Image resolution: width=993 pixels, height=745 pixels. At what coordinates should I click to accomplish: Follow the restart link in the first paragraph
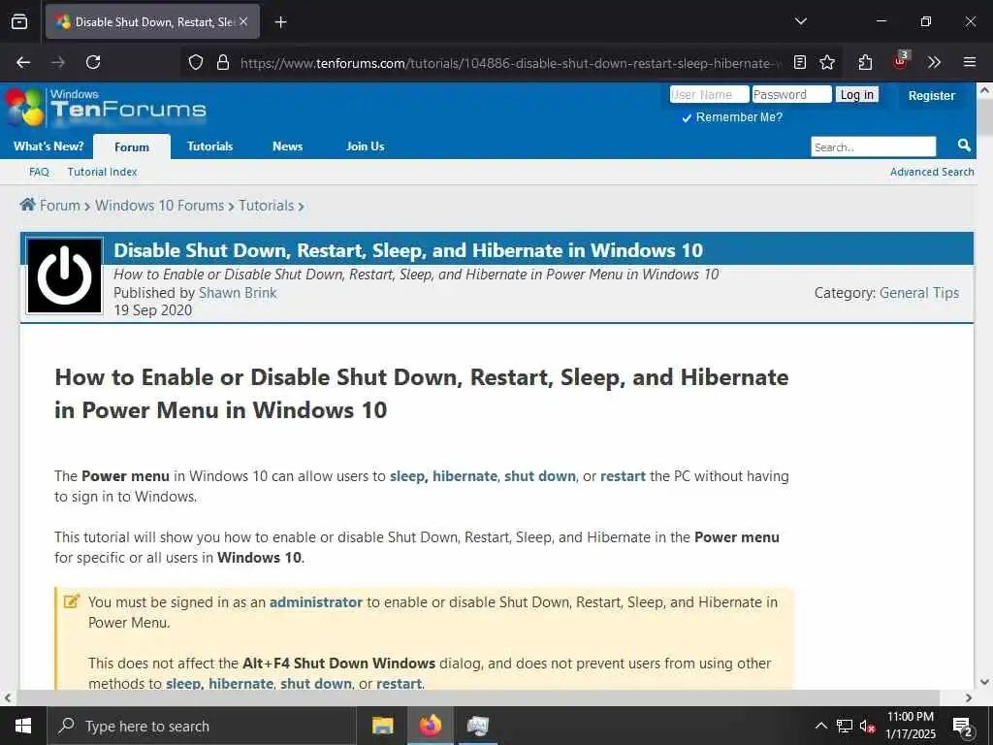coord(624,476)
